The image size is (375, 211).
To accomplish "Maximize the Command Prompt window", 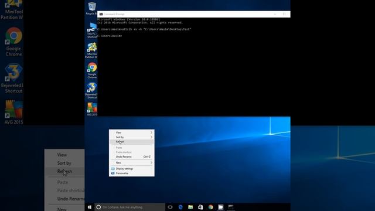I will coord(284,14).
